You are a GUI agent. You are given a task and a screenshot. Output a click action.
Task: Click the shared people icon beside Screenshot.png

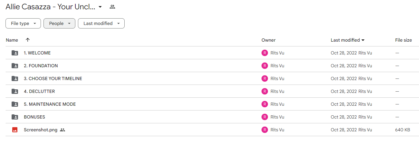tap(62, 130)
